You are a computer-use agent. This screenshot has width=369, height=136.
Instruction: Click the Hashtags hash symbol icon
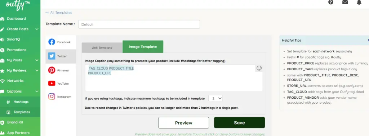tap(9, 102)
